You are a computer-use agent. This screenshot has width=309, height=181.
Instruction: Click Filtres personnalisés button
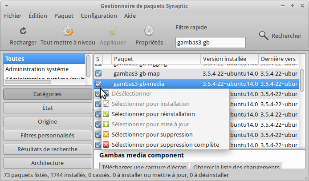pos(48,135)
